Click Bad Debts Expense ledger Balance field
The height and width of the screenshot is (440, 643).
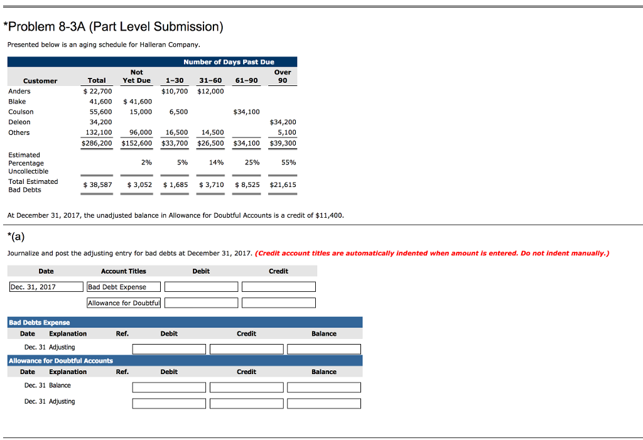click(x=324, y=349)
